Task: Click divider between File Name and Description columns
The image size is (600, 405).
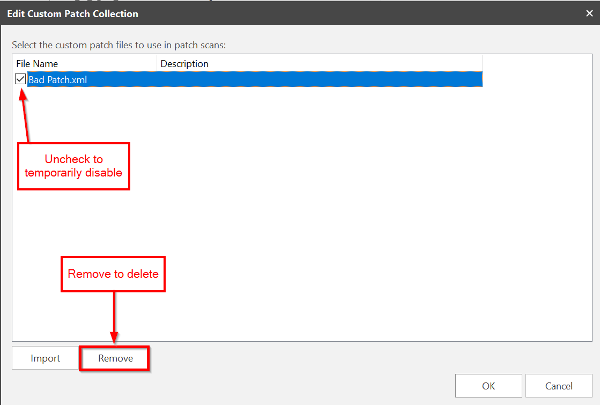Action: (157, 64)
